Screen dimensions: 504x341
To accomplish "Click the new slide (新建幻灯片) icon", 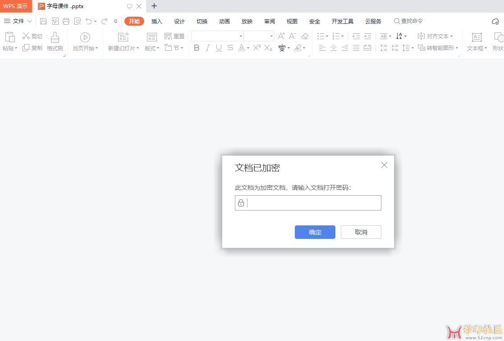I will (123, 37).
